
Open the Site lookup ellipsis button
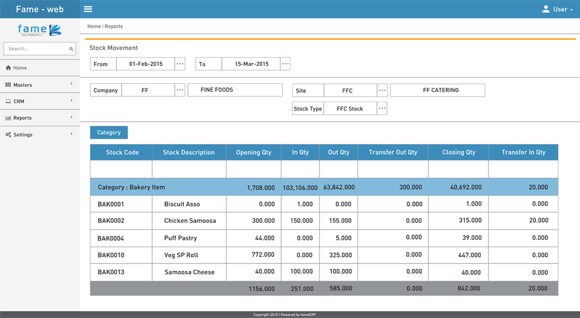click(x=382, y=91)
